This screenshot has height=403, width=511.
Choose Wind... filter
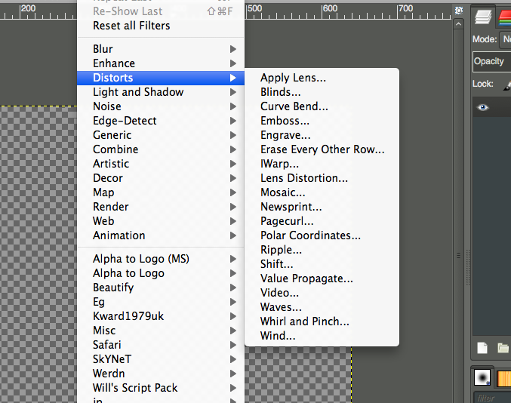click(322, 336)
